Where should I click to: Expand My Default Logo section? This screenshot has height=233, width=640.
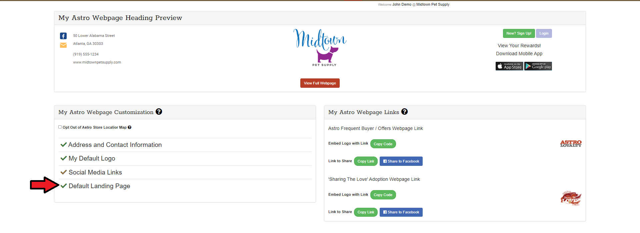92,159
